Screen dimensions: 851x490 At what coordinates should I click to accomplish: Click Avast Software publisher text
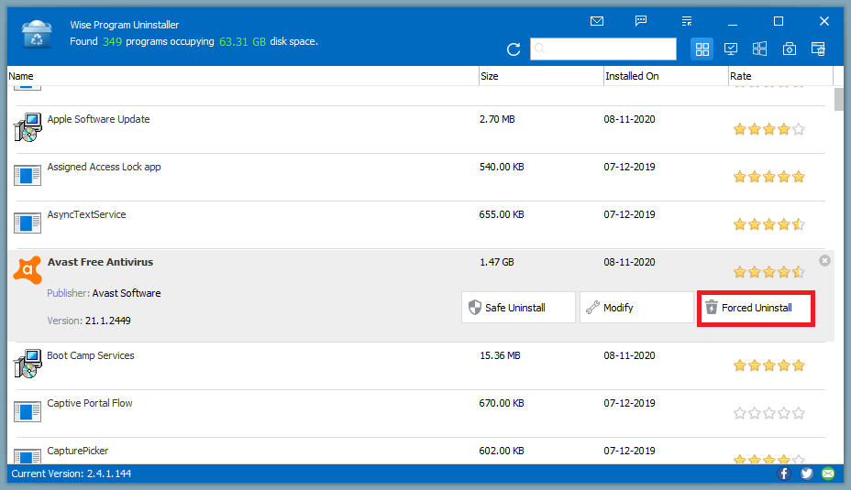pos(127,293)
